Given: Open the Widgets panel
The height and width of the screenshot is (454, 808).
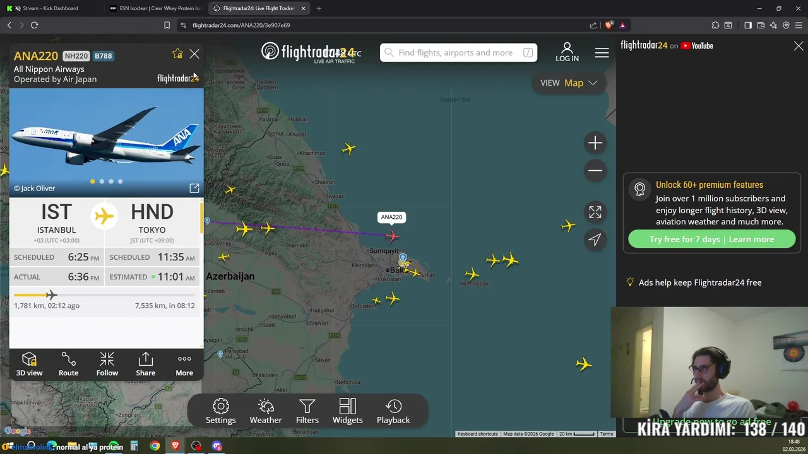Looking at the screenshot, I should [x=348, y=411].
